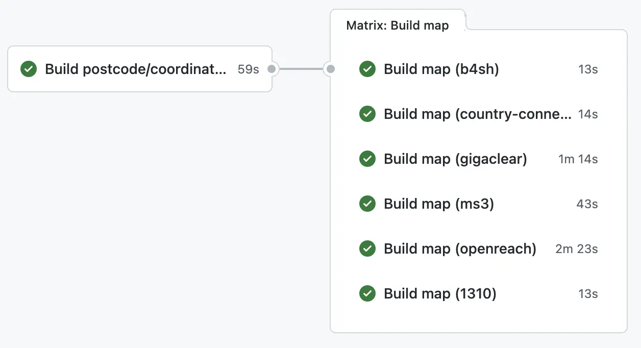This screenshot has height=348, width=641.
Task: Click the status check icon for Build map (openreach)
Action: 367,248
